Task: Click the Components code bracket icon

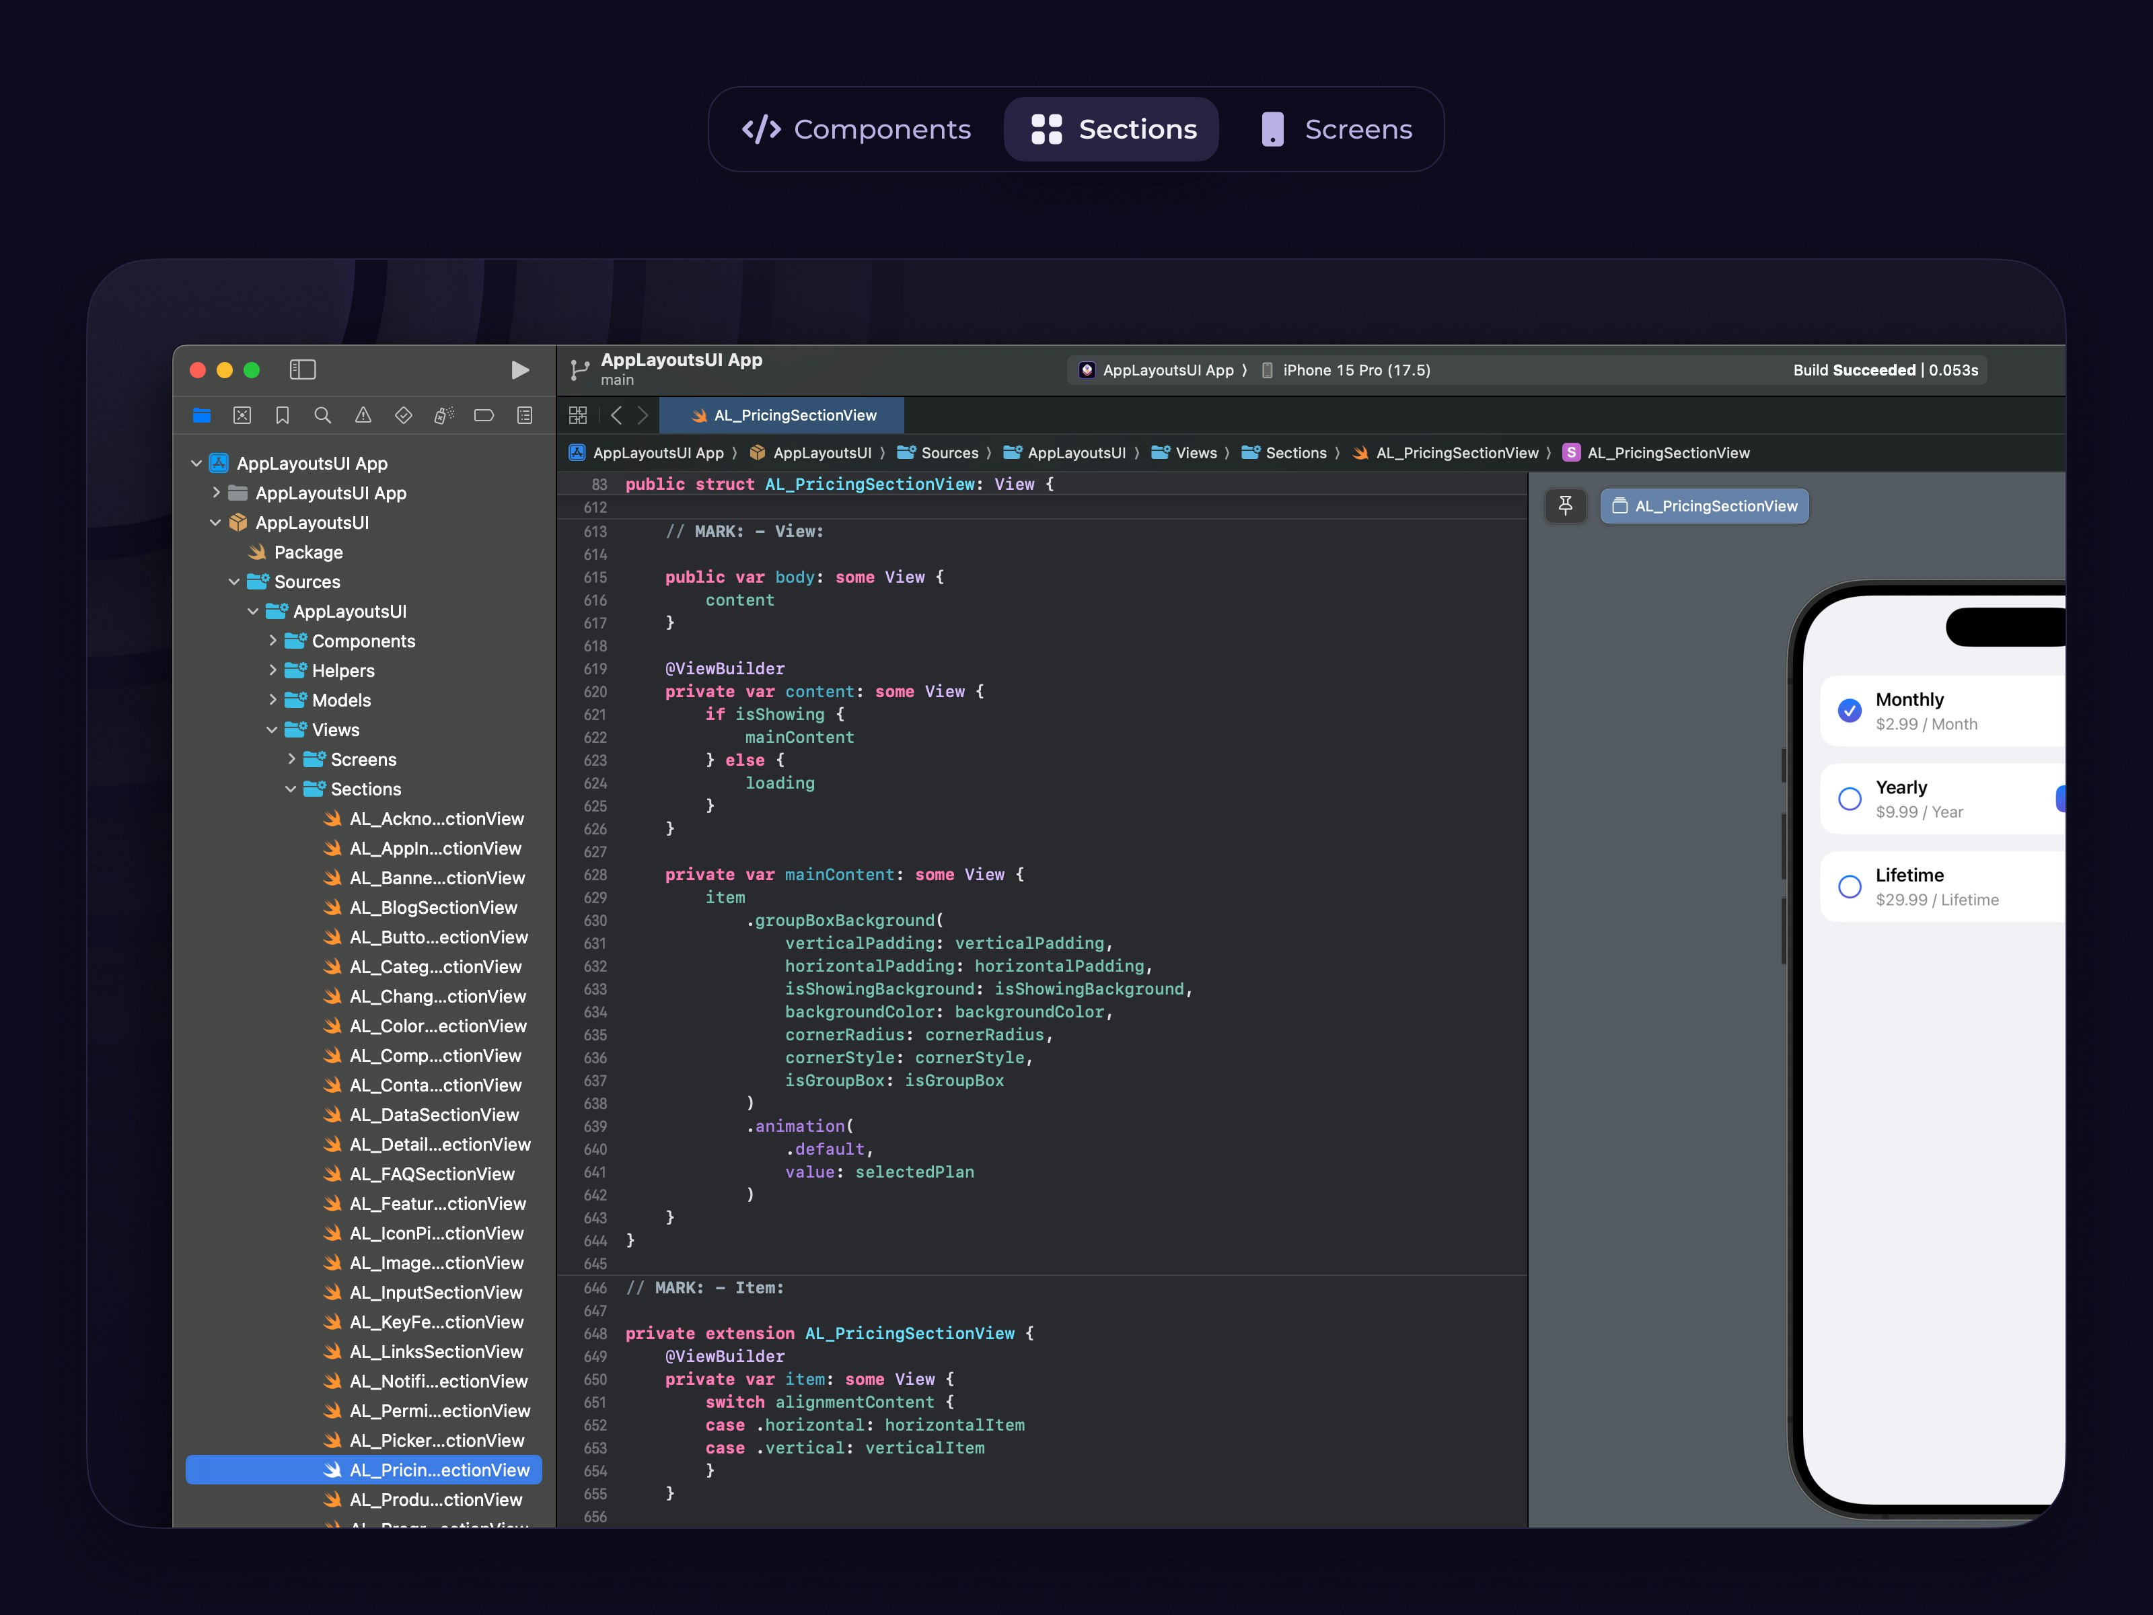Action: click(x=761, y=129)
